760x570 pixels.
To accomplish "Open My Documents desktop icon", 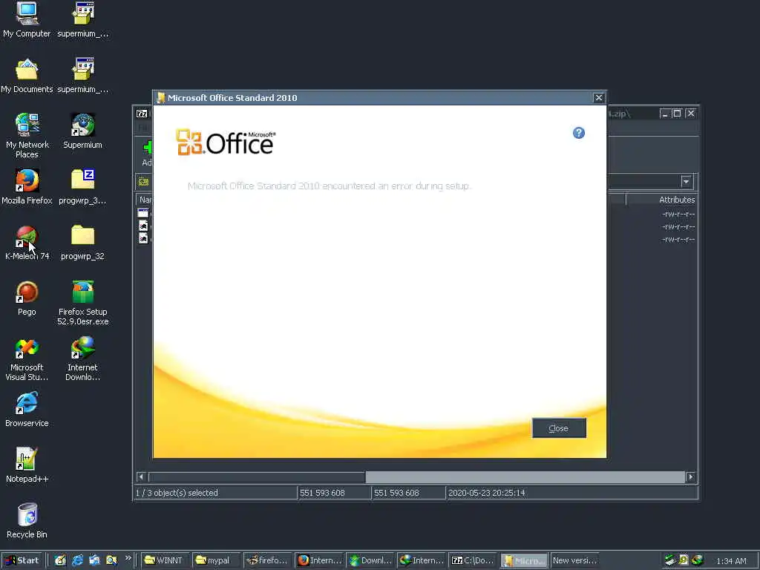I will 27,75.
